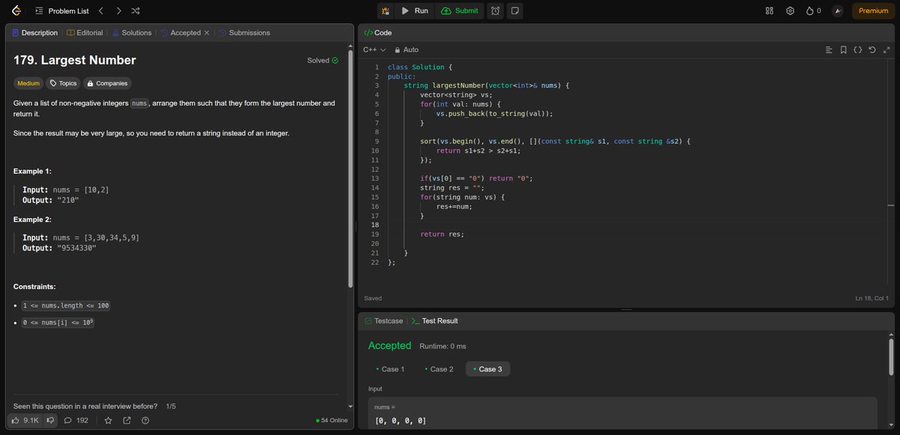
Task: Switch to the Solutions tab
Action: pyautogui.click(x=131, y=33)
